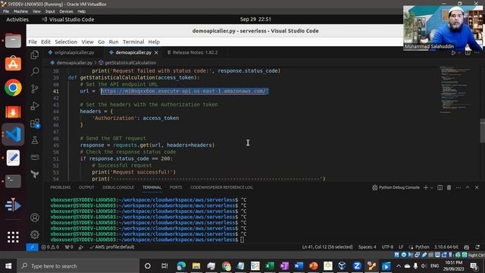Kill terminal with trash icon
The height and width of the screenshot is (273, 485).
(449, 187)
